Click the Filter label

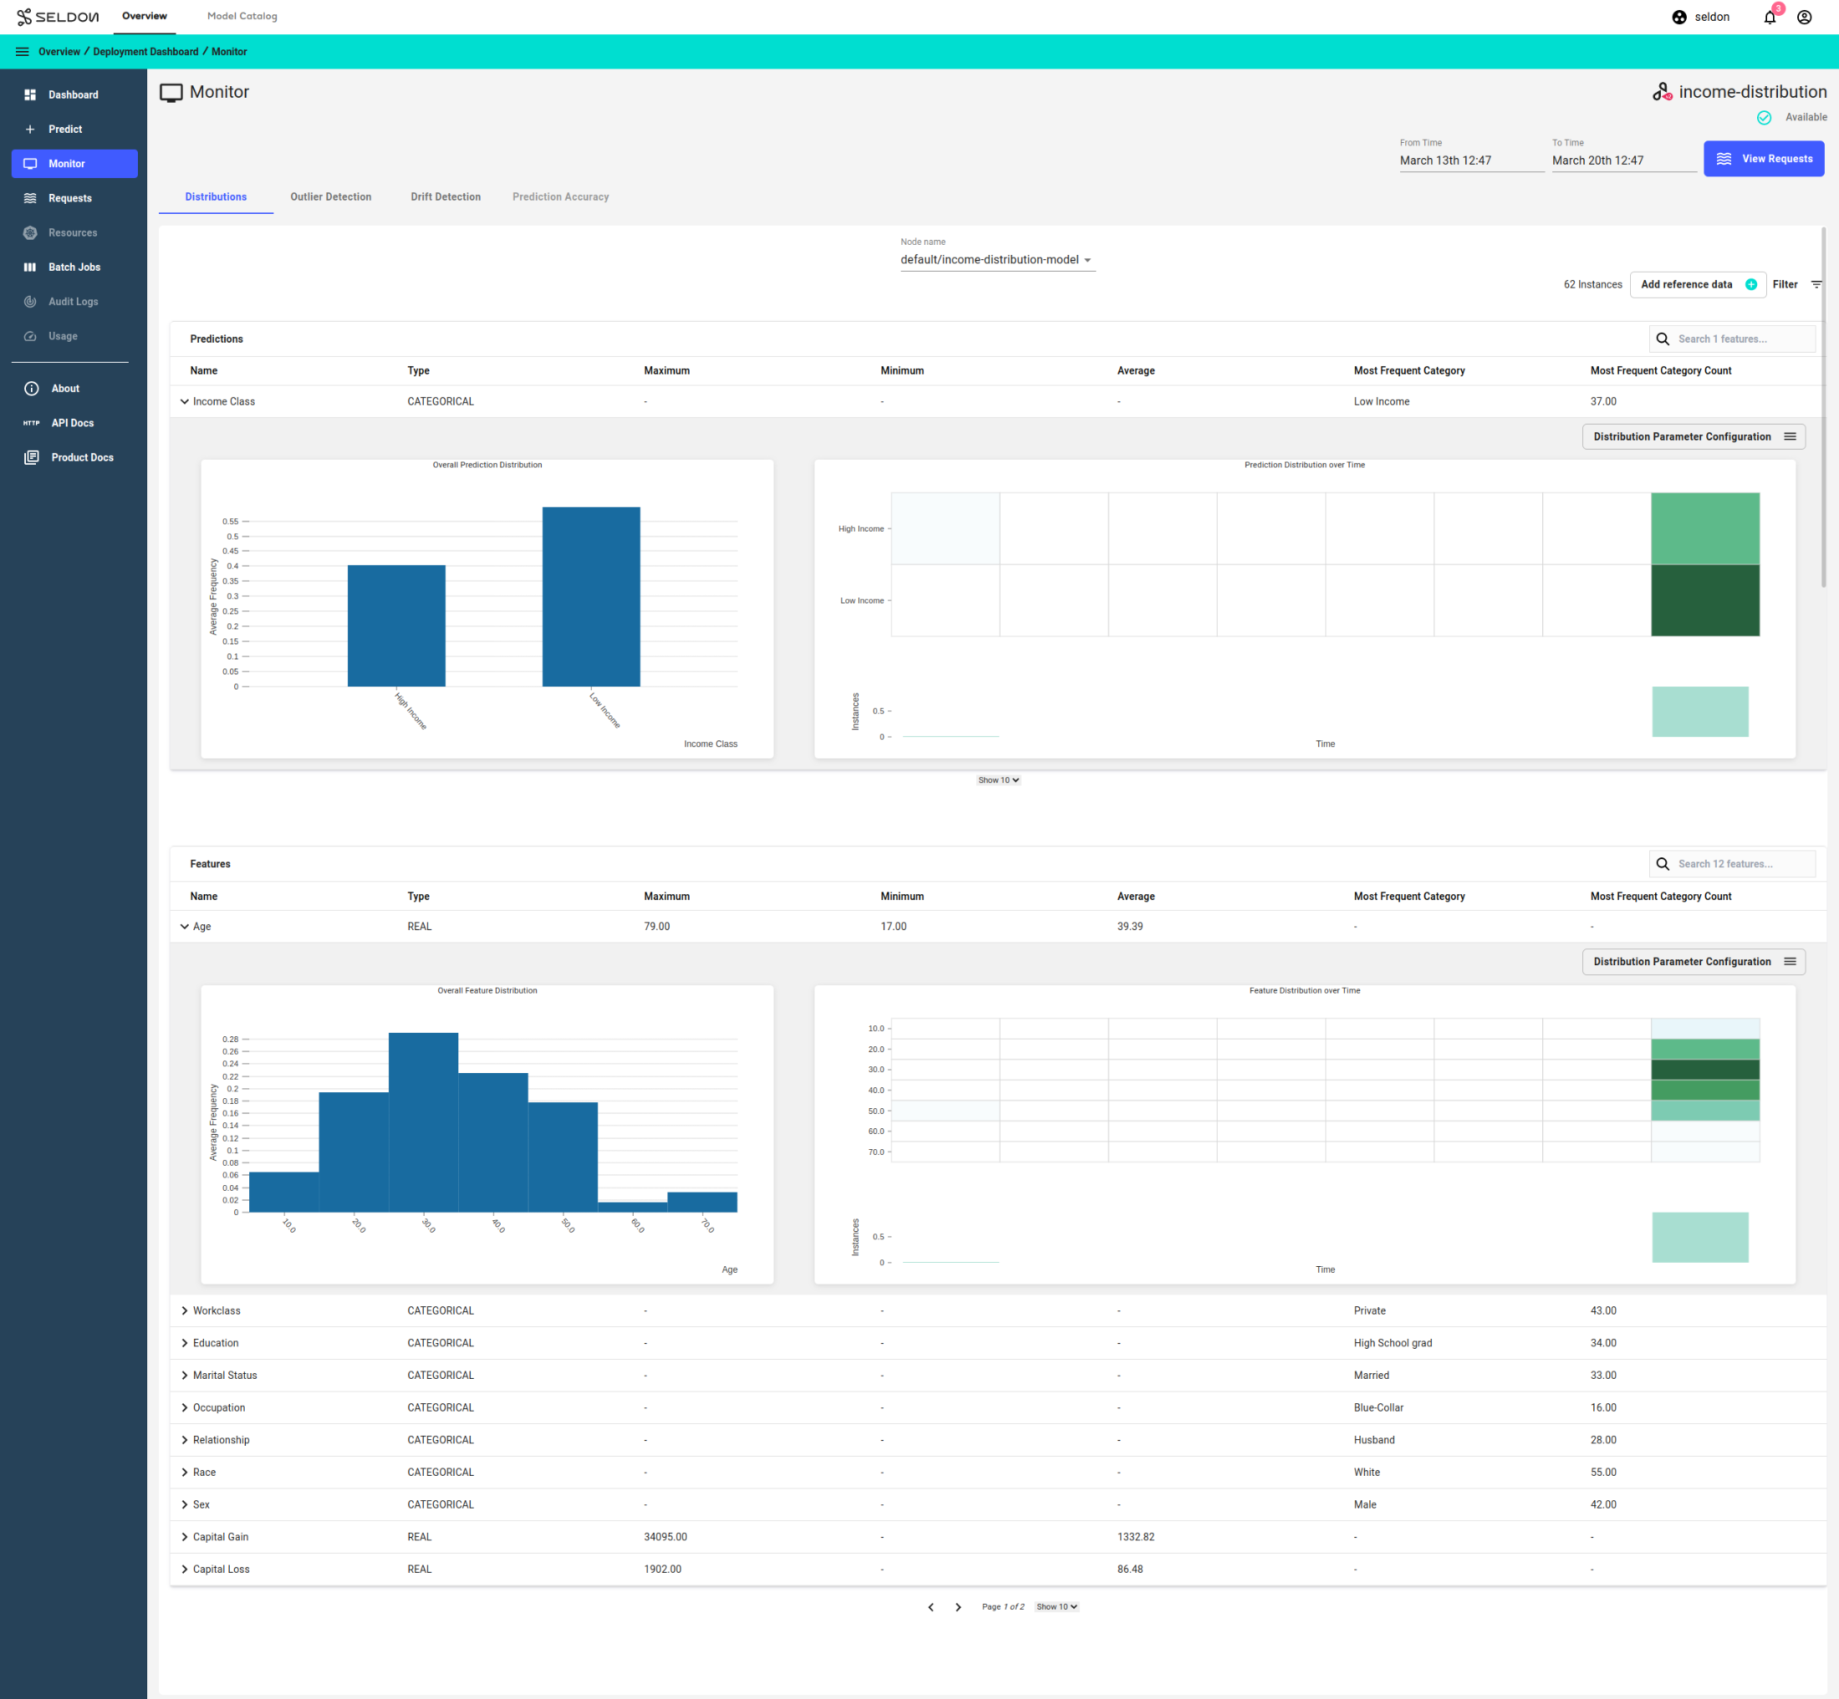pos(1785,285)
